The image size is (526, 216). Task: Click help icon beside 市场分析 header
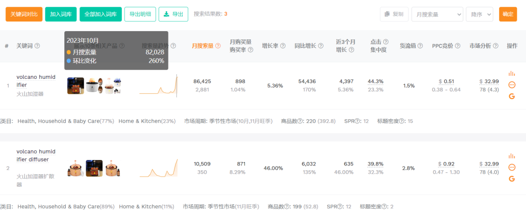click(495, 46)
